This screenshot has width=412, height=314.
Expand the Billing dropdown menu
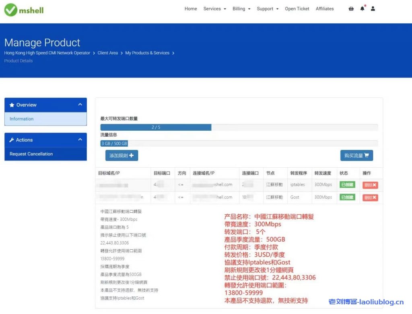coord(241,9)
